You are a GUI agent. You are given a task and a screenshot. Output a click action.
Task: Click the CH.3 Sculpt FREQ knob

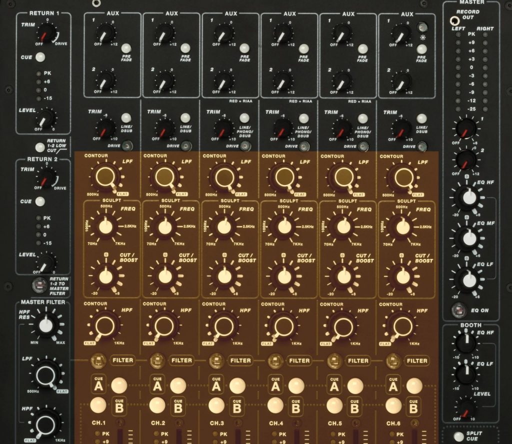coord(223,226)
